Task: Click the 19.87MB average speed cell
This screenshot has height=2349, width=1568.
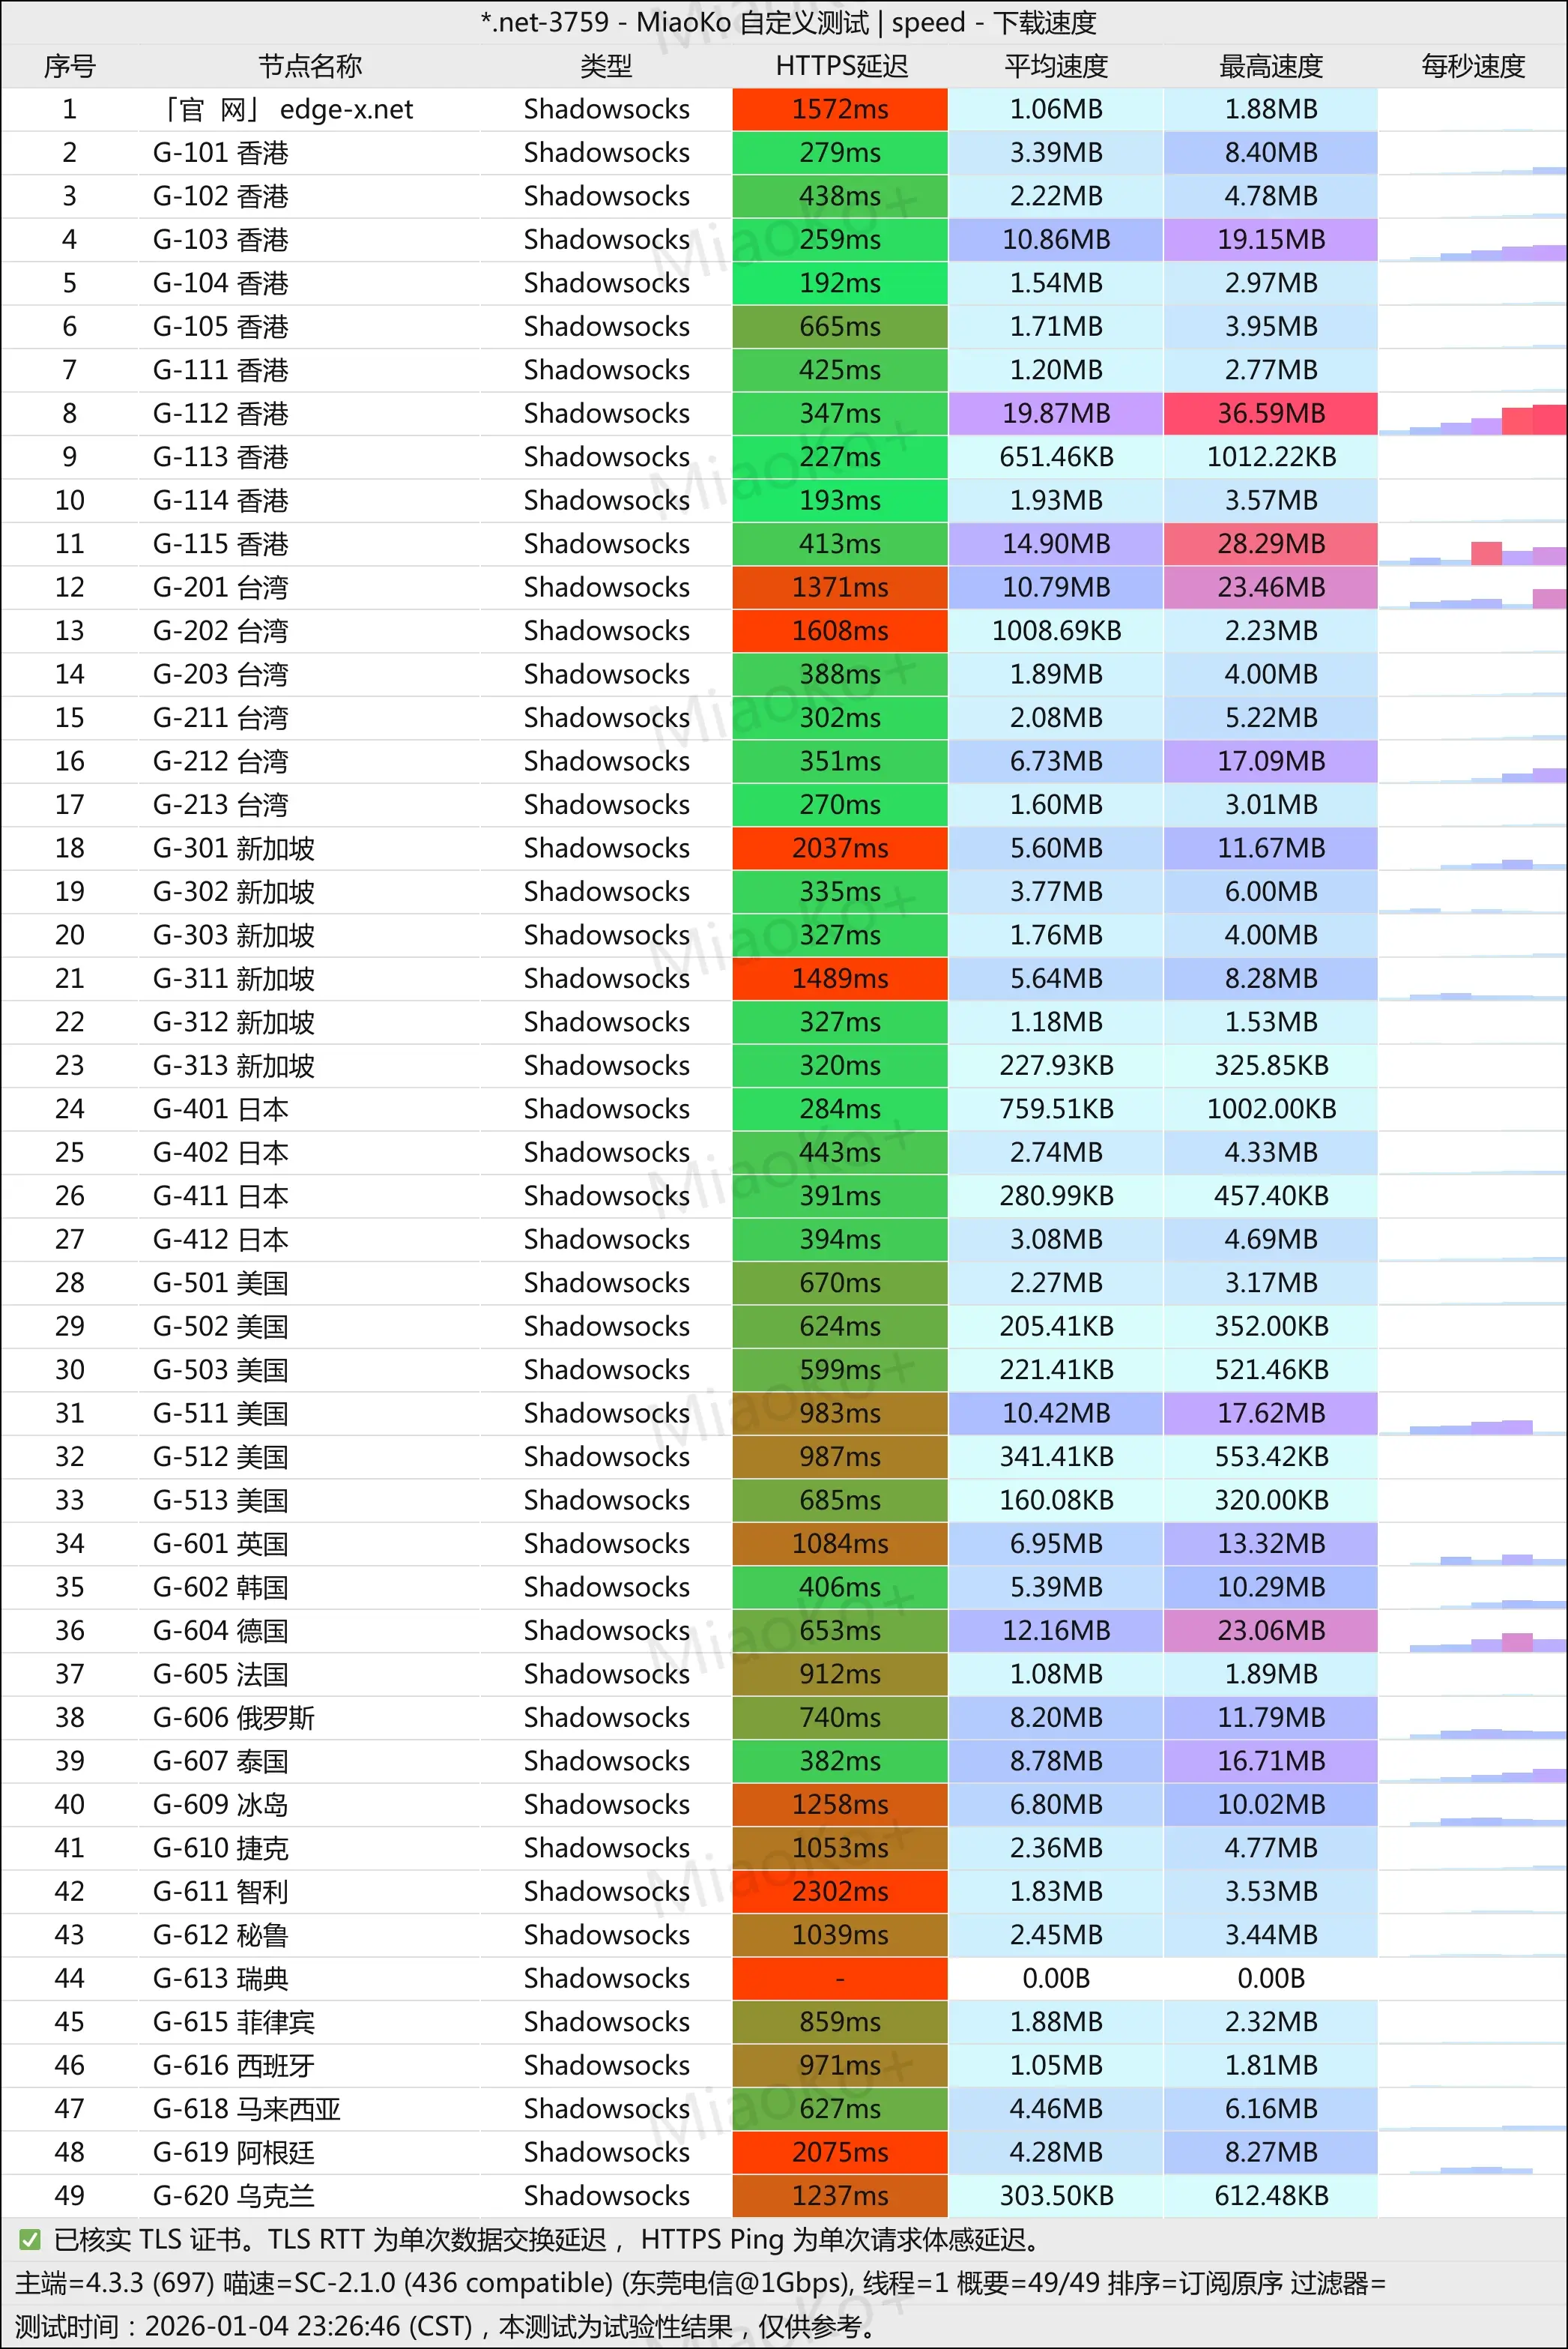Action: coord(1056,413)
